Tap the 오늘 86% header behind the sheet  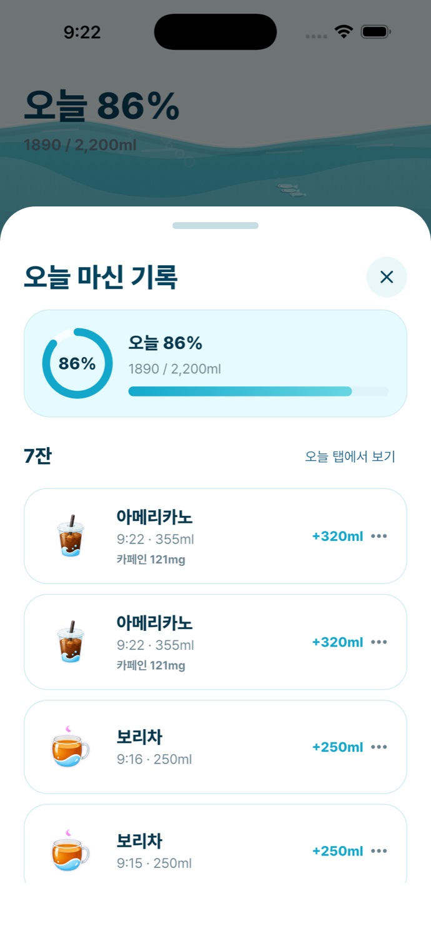click(x=102, y=106)
